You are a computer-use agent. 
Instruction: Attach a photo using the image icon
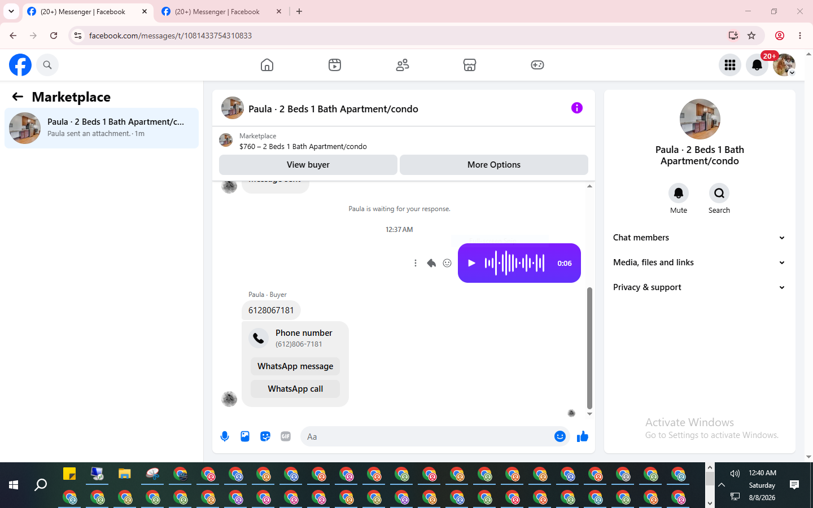(x=245, y=436)
